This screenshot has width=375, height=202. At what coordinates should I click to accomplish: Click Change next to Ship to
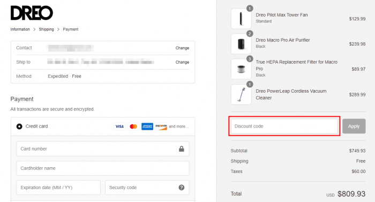(x=182, y=62)
